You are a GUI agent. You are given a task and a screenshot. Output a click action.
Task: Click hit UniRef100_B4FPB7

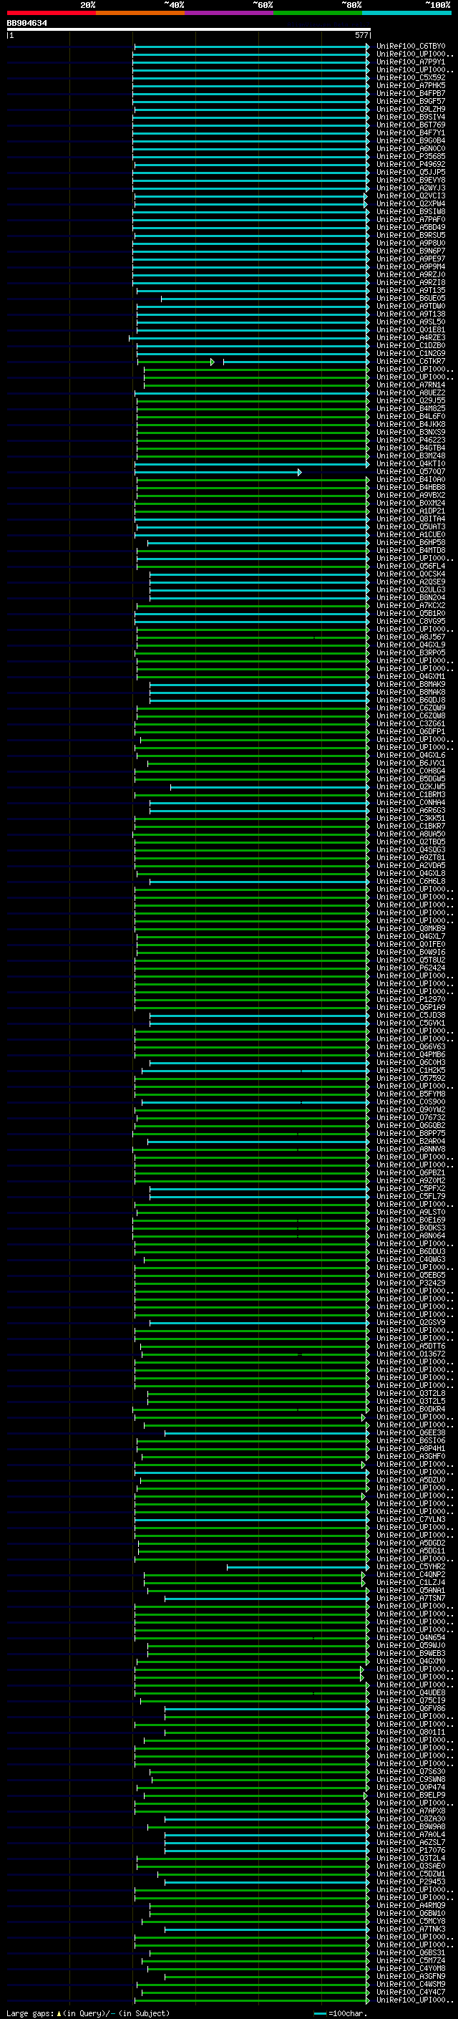(x=410, y=93)
